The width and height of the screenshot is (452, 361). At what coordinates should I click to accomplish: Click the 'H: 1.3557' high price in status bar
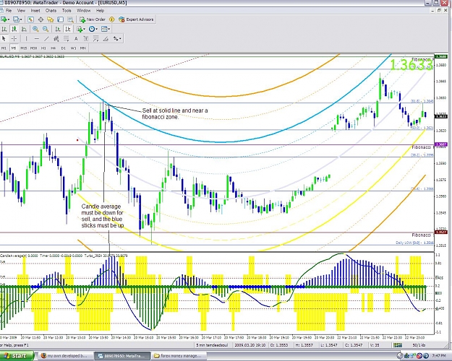click(x=304, y=345)
